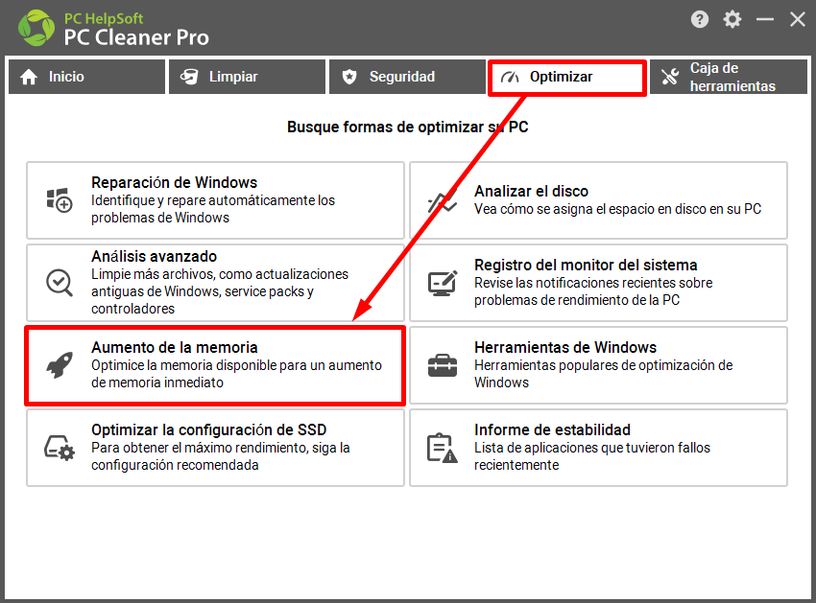The image size is (816, 603).
Task: Click the report warning icon for Informe de estabilidad
Action: click(x=443, y=448)
